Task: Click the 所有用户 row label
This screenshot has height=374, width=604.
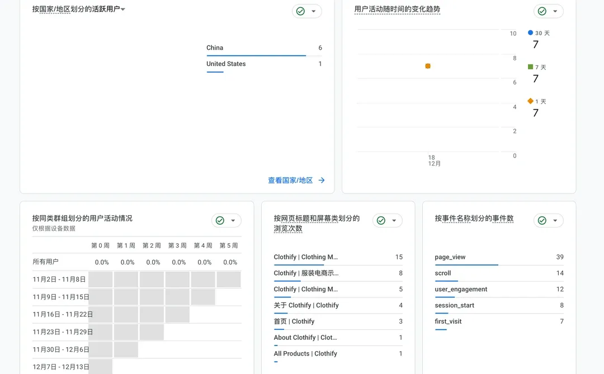Action: coord(45,262)
